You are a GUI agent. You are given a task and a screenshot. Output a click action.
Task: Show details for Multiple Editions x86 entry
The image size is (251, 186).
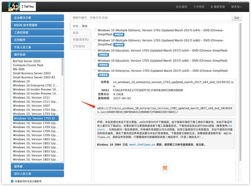click(x=119, y=45)
